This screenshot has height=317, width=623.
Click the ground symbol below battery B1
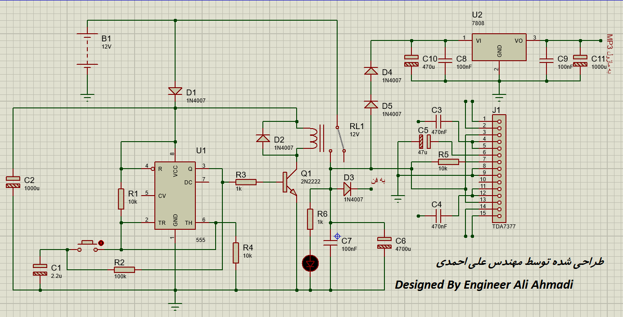[x=87, y=97]
